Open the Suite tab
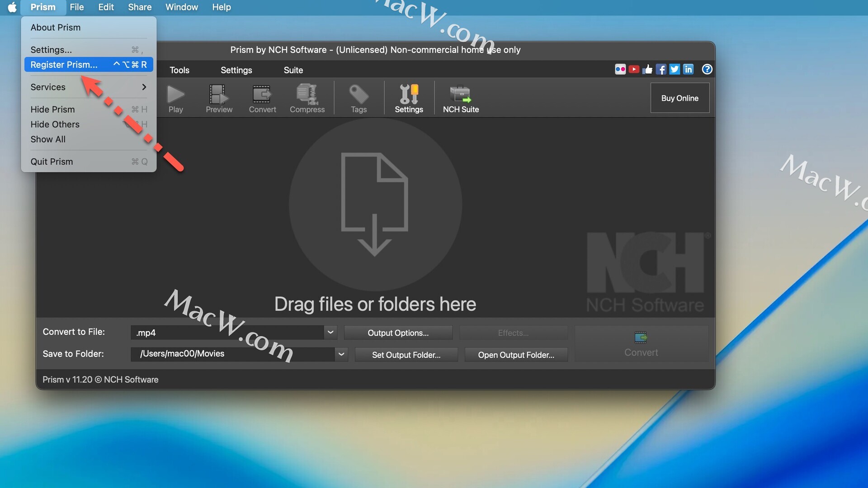Viewport: 868px width, 488px height. tap(293, 70)
